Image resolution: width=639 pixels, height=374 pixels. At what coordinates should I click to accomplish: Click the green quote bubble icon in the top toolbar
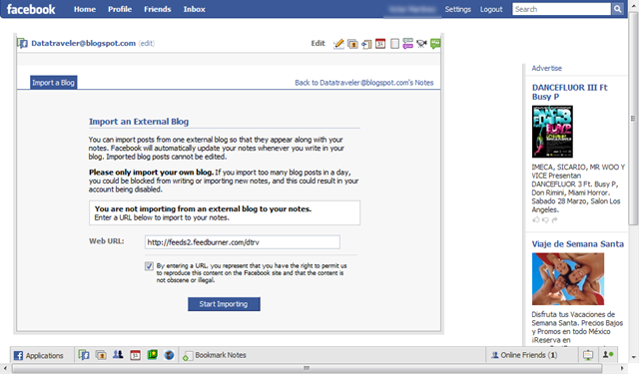point(435,44)
